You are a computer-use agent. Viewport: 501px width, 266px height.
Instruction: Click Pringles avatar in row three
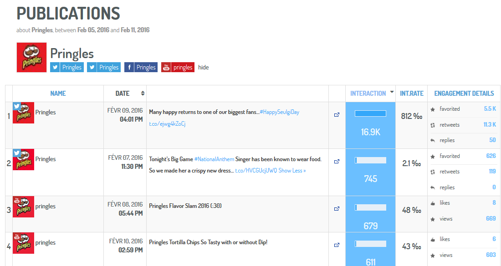(x=23, y=207)
